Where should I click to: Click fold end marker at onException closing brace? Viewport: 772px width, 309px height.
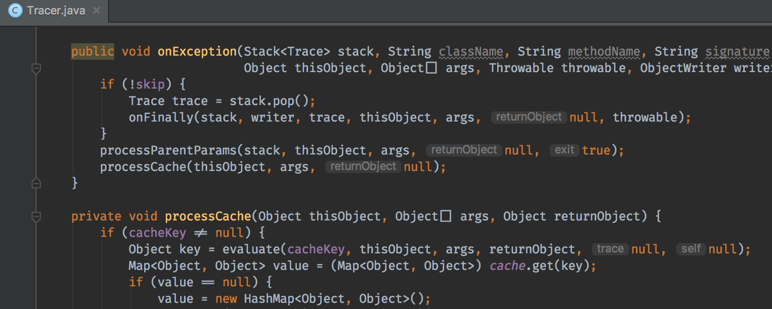36,182
